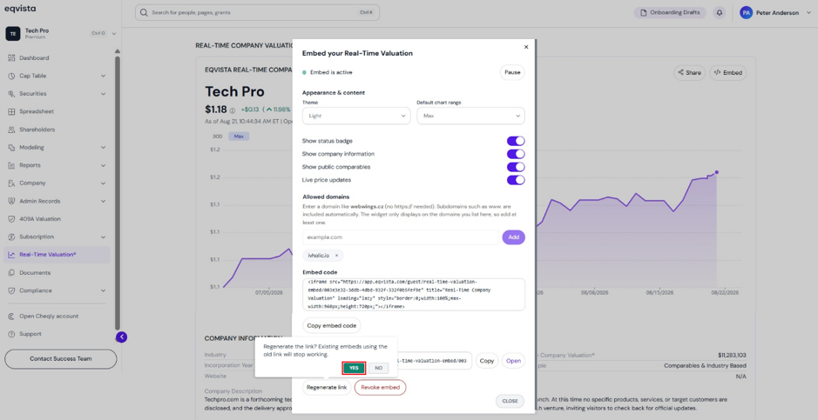Collapse sidebar with purple arrow button
This screenshot has height=420, width=818.
(122, 337)
